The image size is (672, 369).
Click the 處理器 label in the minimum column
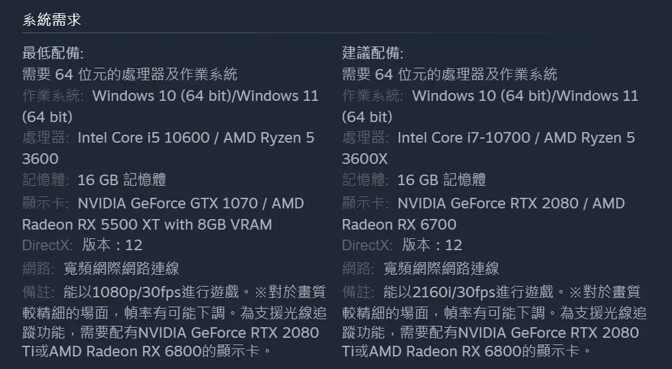point(45,138)
